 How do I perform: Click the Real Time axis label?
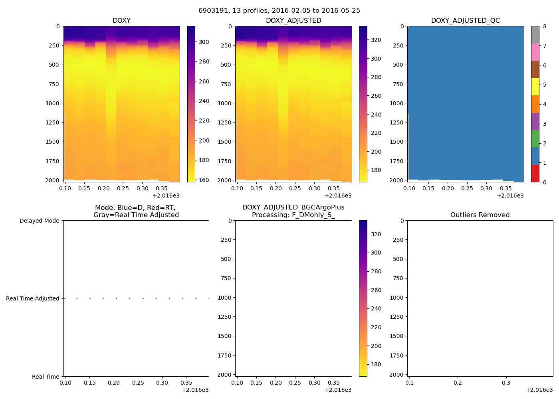(46, 377)
